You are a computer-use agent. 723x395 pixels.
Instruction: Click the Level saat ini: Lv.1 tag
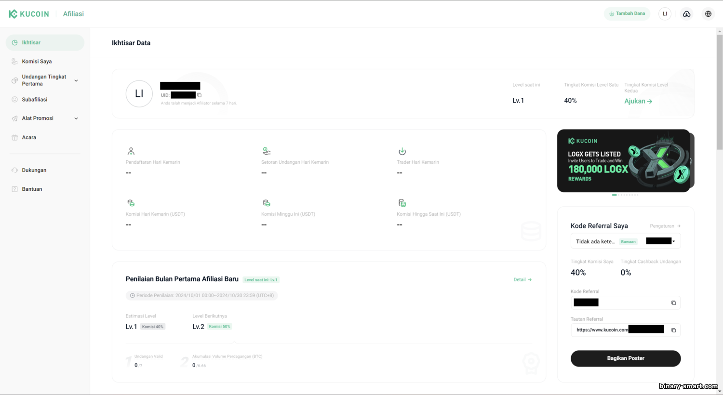point(261,280)
